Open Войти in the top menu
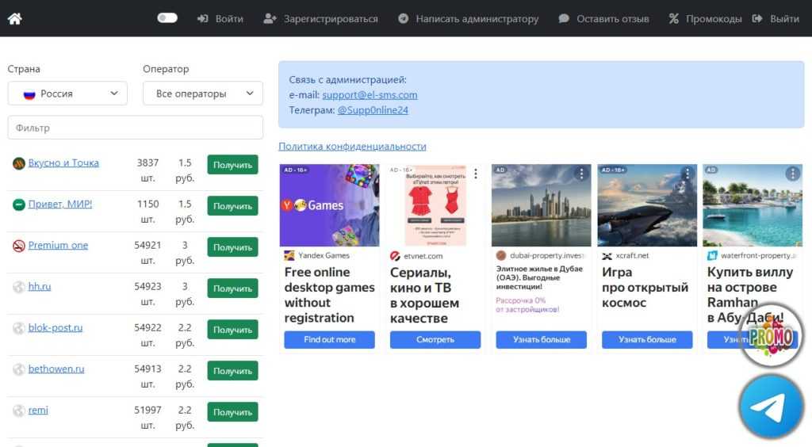The height and width of the screenshot is (447, 812). [x=220, y=18]
